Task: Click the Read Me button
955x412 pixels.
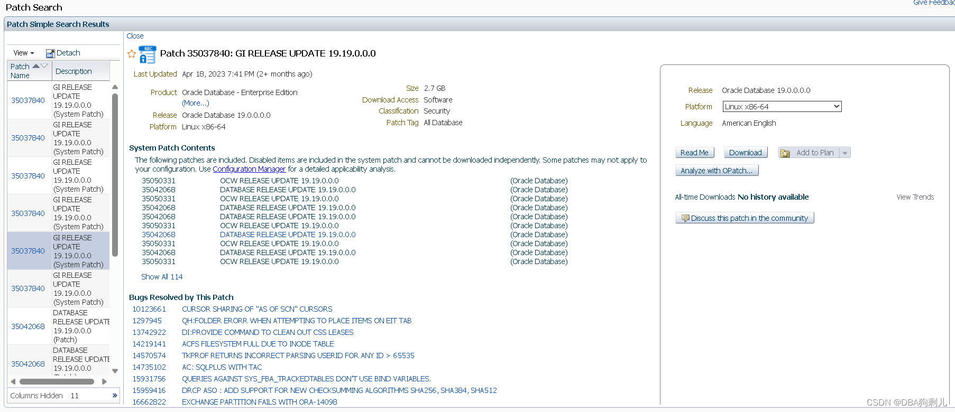Action: (694, 153)
